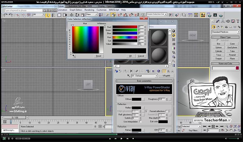Open the Motion command panel tab

(x=228, y=21)
